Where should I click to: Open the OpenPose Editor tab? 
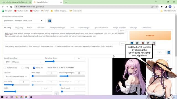[x=101, y=28]
